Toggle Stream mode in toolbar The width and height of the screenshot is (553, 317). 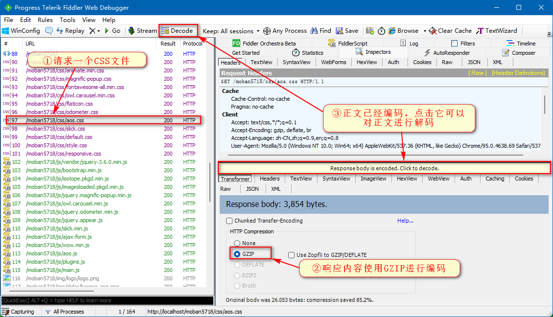(142, 31)
